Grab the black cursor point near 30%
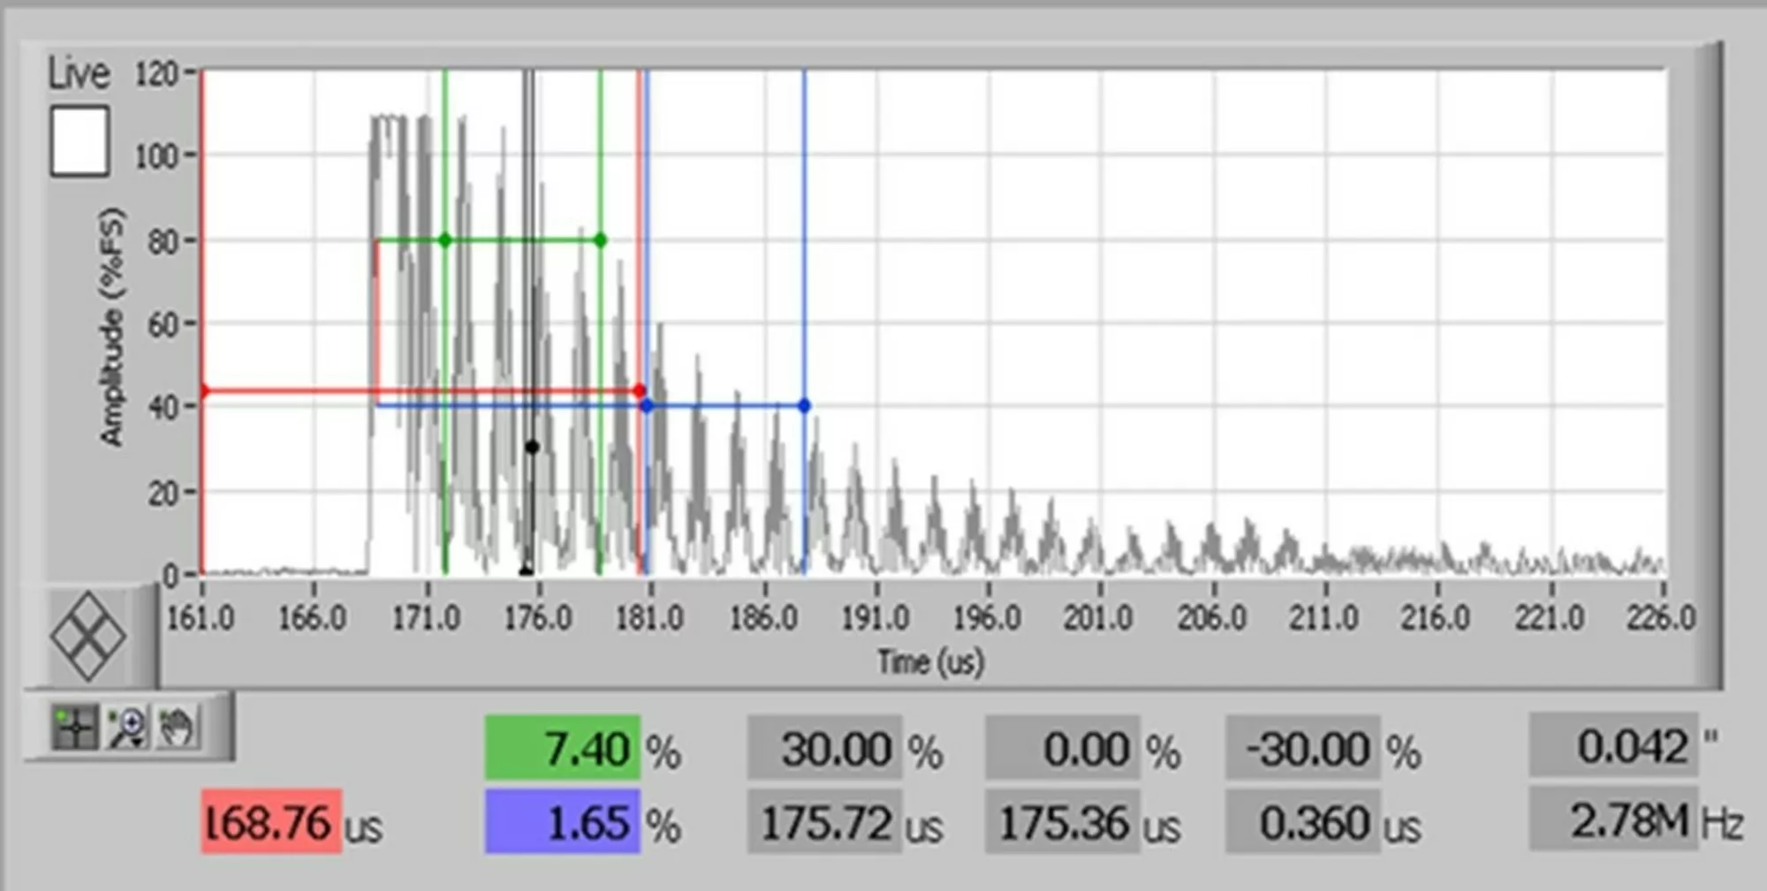This screenshot has width=1767, height=891. tap(532, 447)
